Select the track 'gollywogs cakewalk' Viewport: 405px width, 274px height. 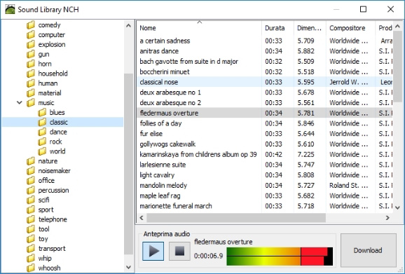167,144
